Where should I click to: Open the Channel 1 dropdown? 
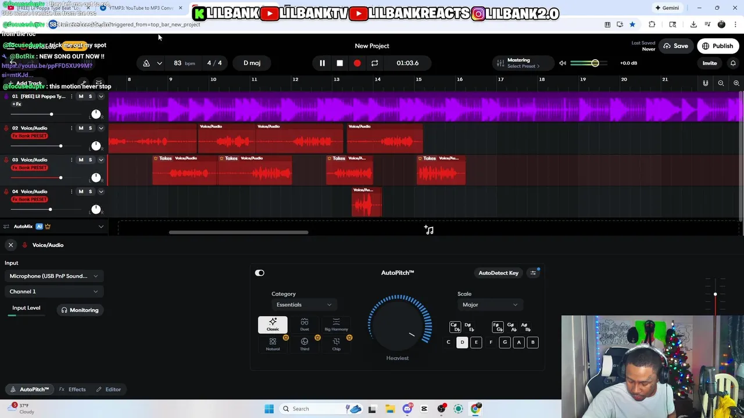(54, 291)
